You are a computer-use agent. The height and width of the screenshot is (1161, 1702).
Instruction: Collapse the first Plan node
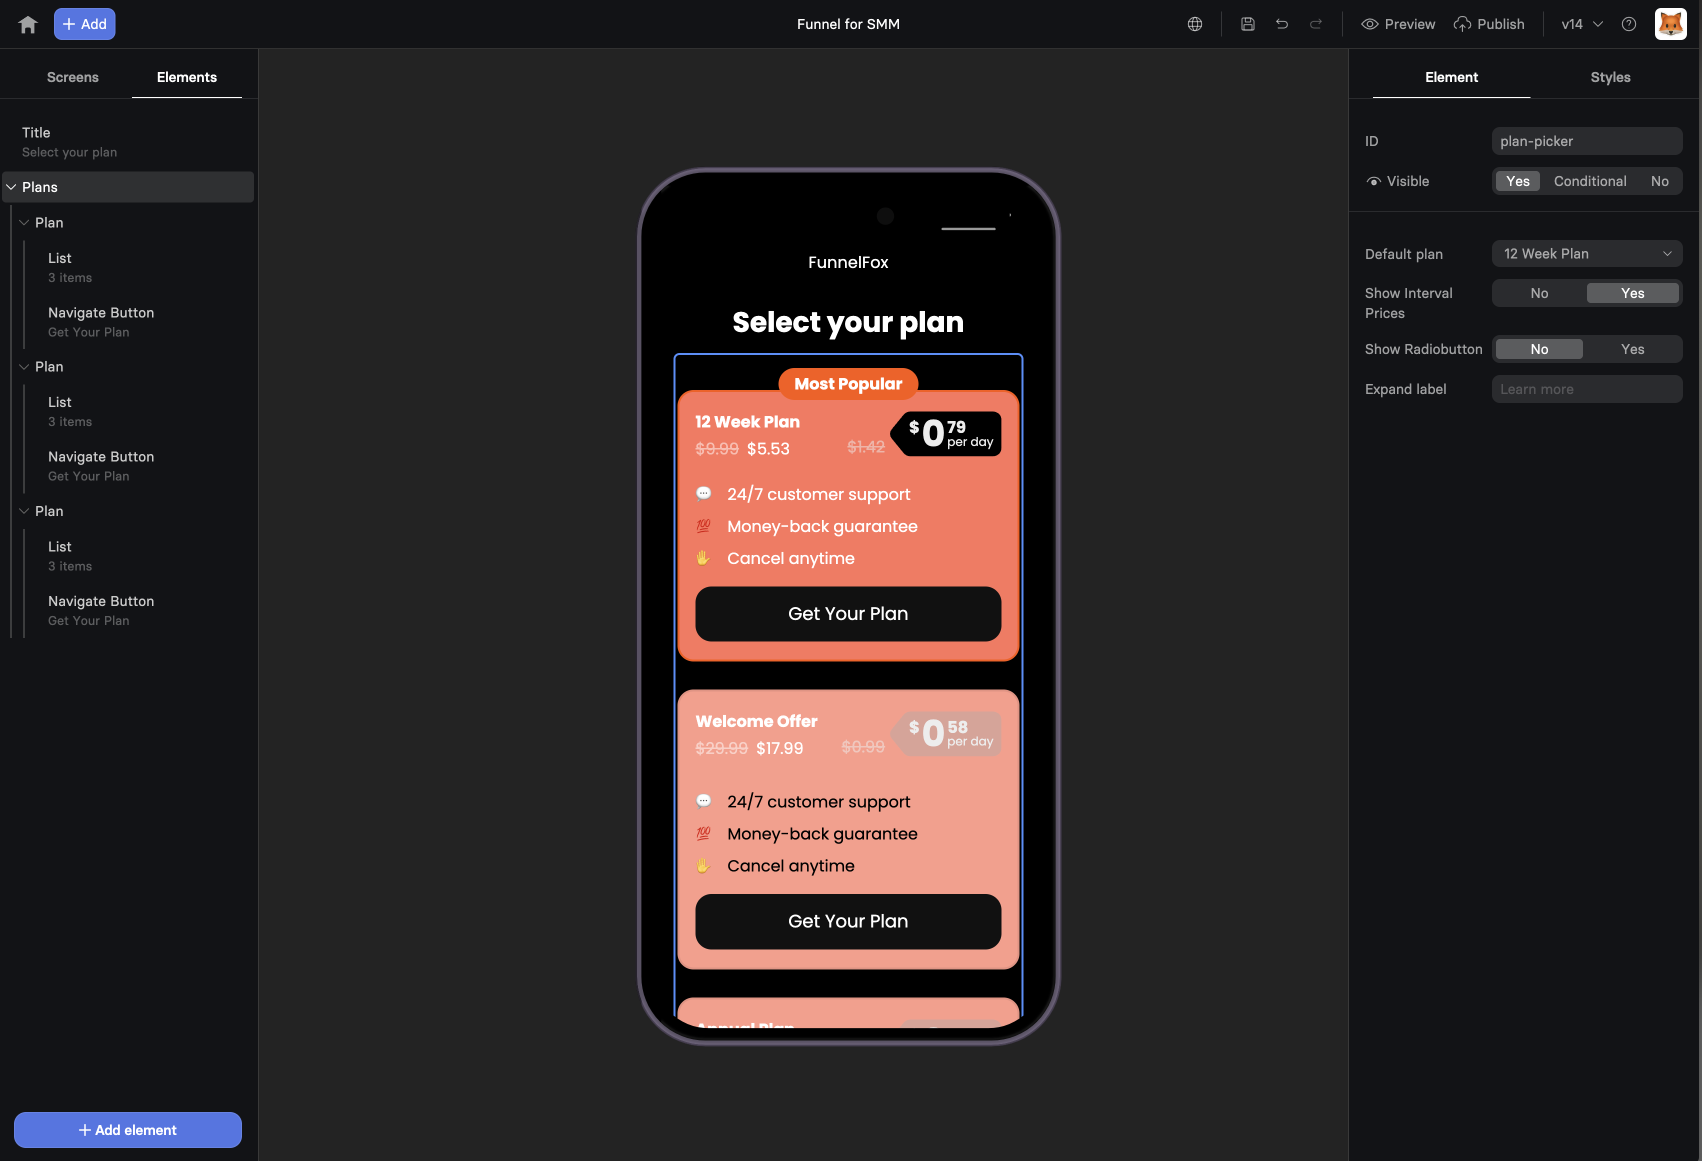tap(24, 222)
